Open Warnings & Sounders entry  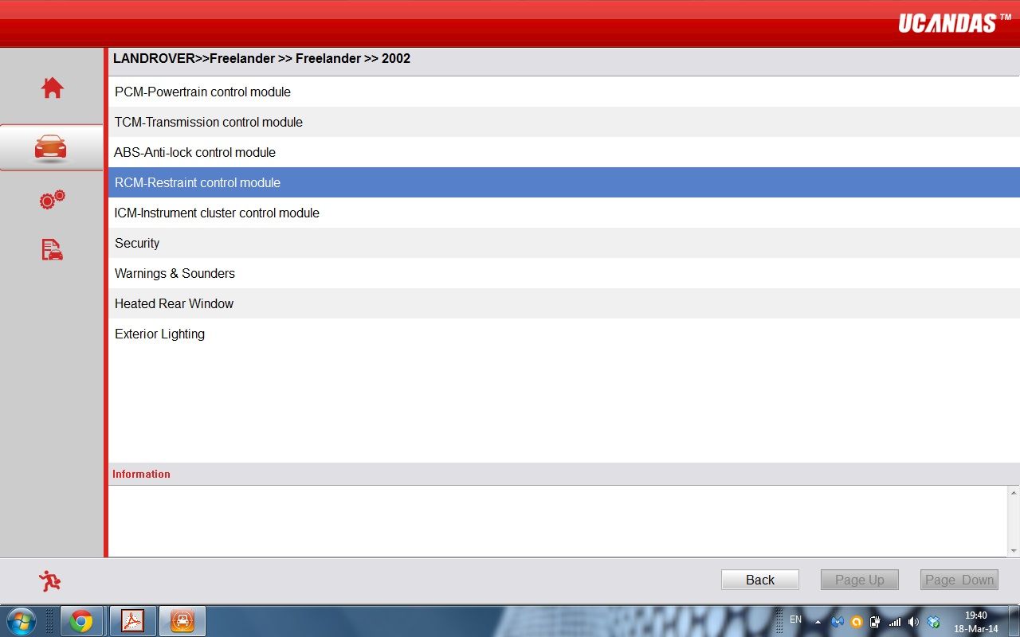point(564,273)
